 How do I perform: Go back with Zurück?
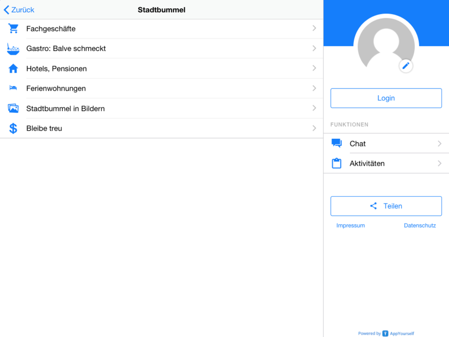[19, 10]
